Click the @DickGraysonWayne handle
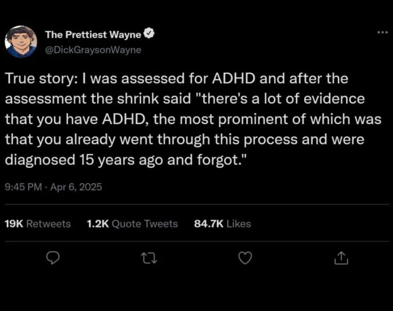This screenshot has width=393, height=311. pos(93,50)
